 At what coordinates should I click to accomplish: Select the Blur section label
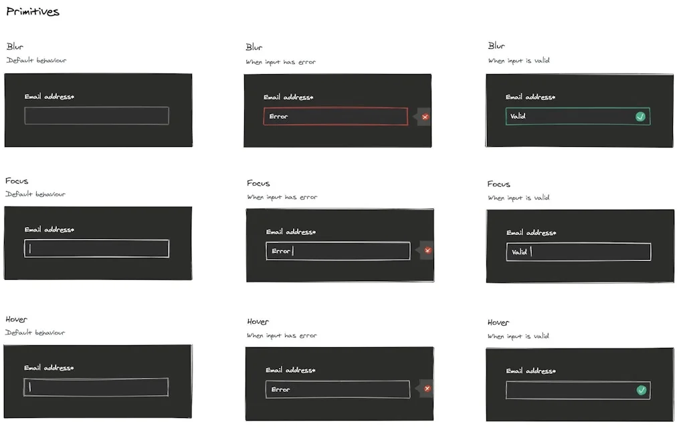pyautogui.click(x=15, y=46)
